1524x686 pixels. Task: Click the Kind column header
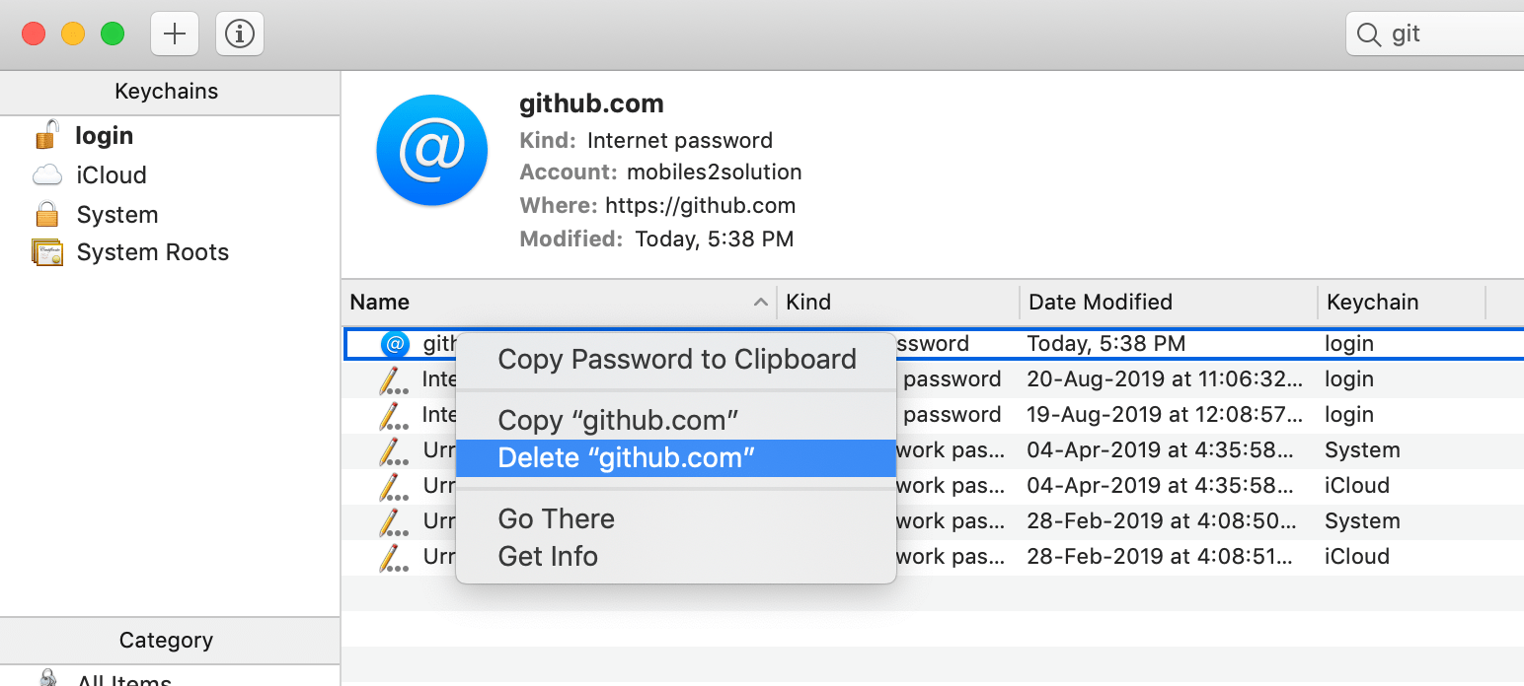click(x=807, y=302)
